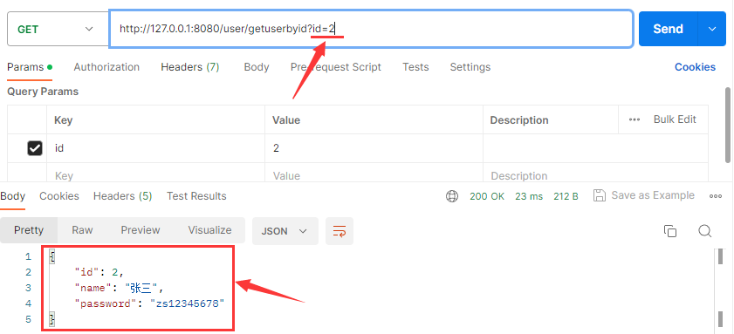
Task: Click the "zs12345678" value in the response
Action: (x=188, y=303)
